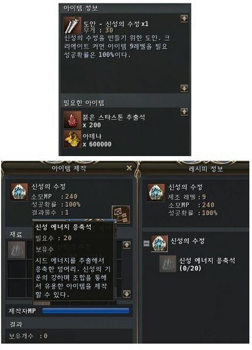Click the 아데나 gold coins icon
This screenshot has width=252, height=350.
73,139
